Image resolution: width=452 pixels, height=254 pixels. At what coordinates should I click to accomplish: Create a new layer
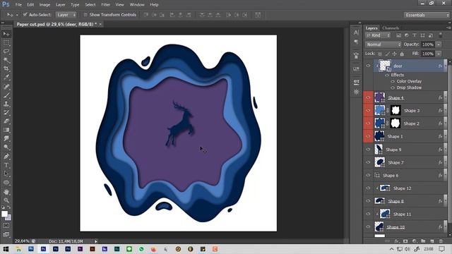click(x=432, y=241)
